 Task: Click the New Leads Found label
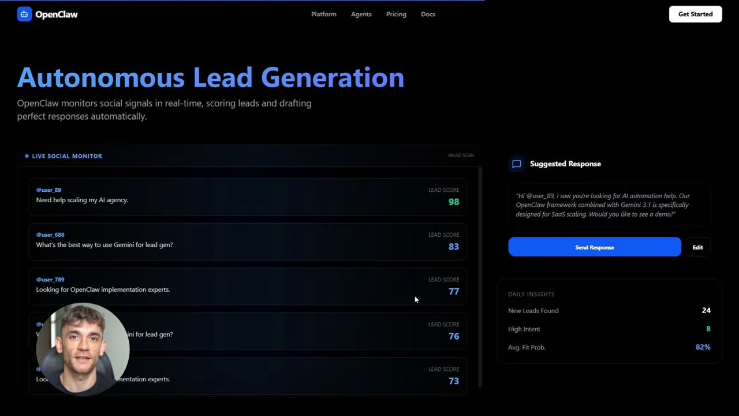(533, 311)
